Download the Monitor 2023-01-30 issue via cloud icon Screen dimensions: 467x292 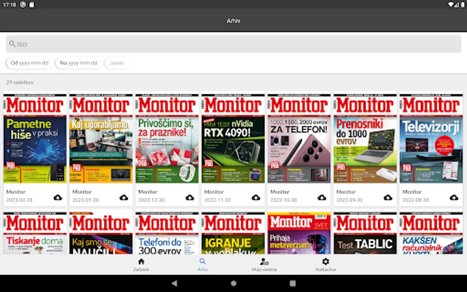(x=124, y=198)
